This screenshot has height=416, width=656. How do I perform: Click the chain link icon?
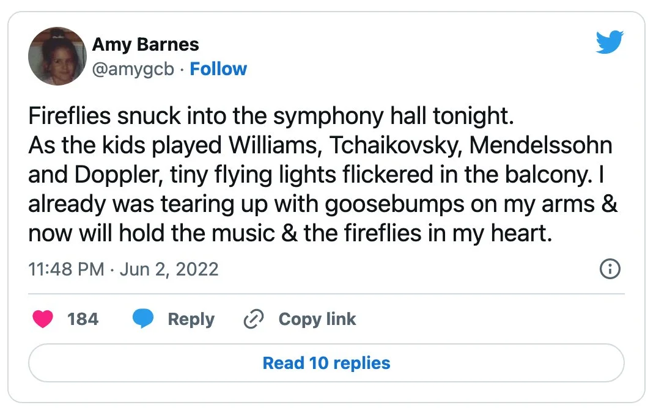pyautogui.click(x=252, y=319)
